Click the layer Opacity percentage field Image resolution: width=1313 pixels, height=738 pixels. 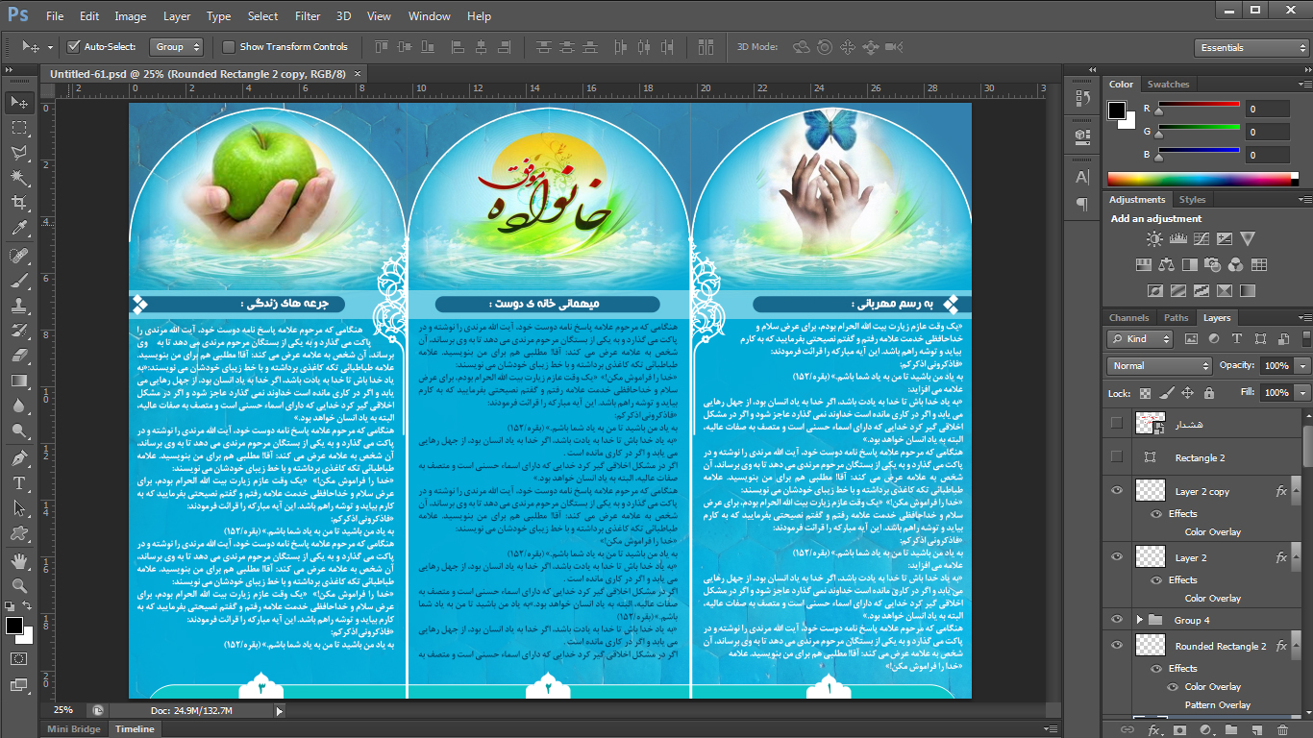1276,366
